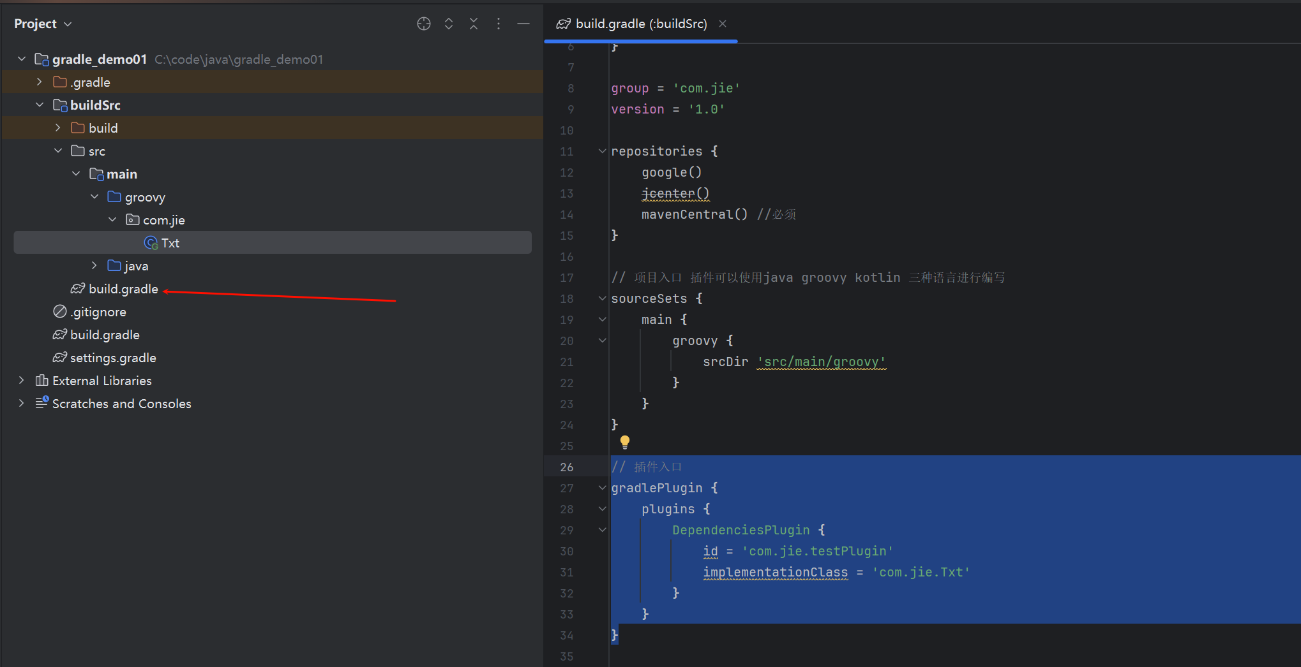This screenshot has width=1301, height=667.
Task: Click the Collapse All icon in Project panel
Action: (x=474, y=24)
